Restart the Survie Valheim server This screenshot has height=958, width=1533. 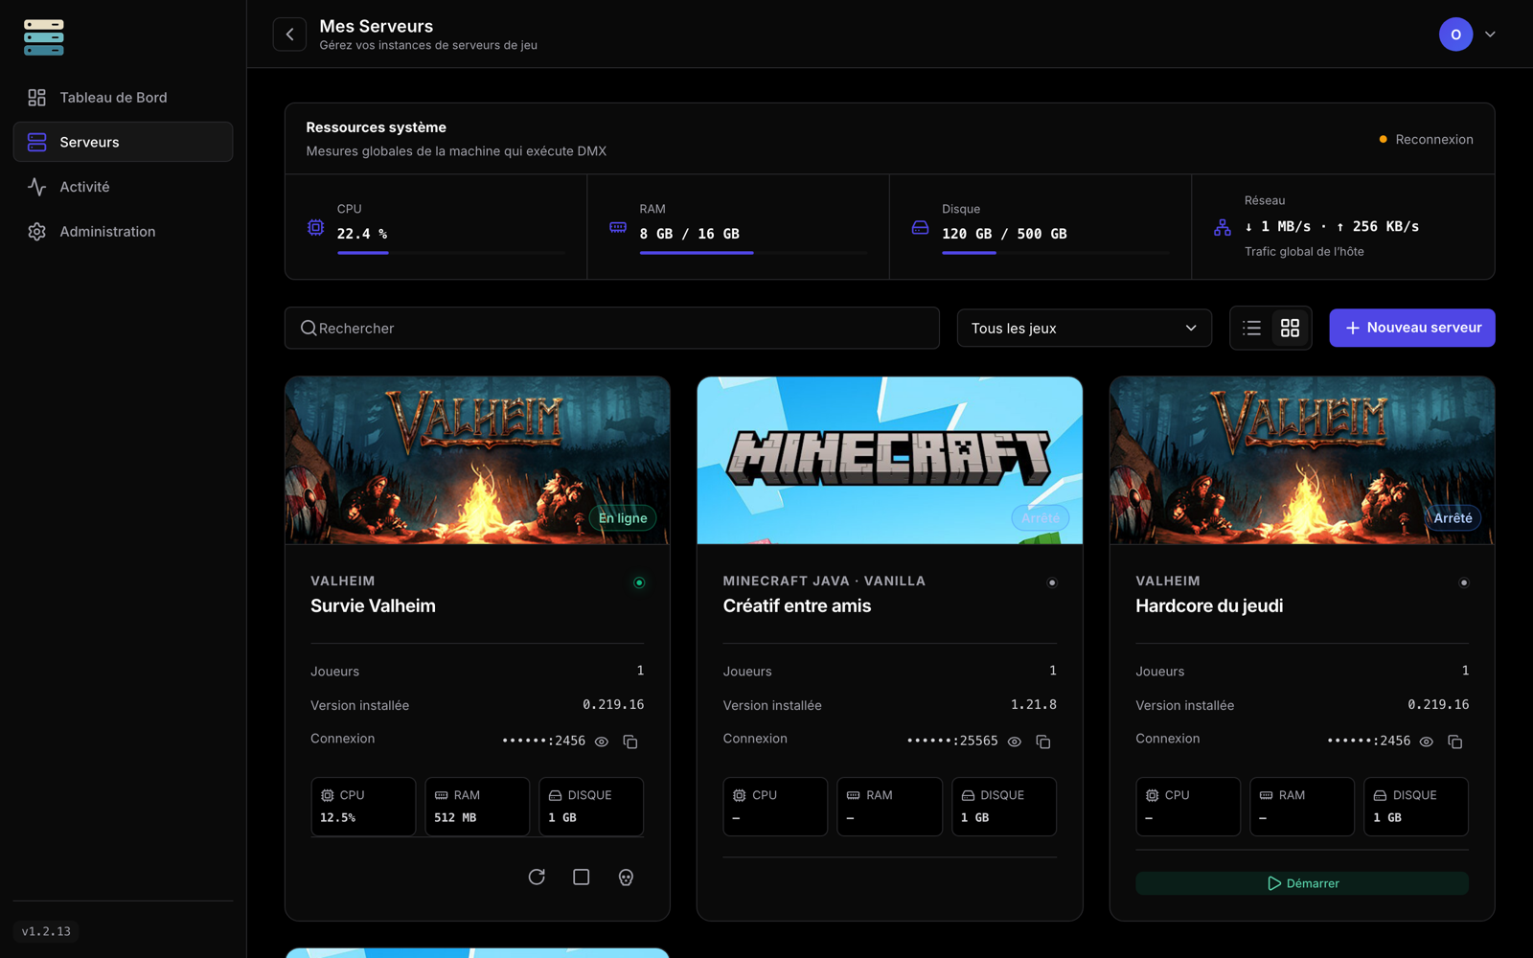pyautogui.click(x=537, y=877)
